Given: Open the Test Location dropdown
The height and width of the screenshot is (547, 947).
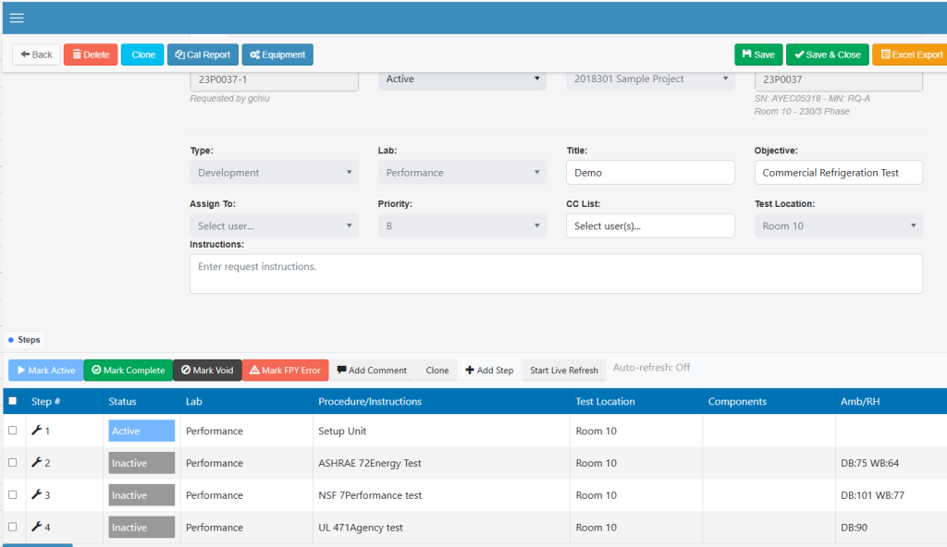Looking at the screenshot, I should [838, 225].
